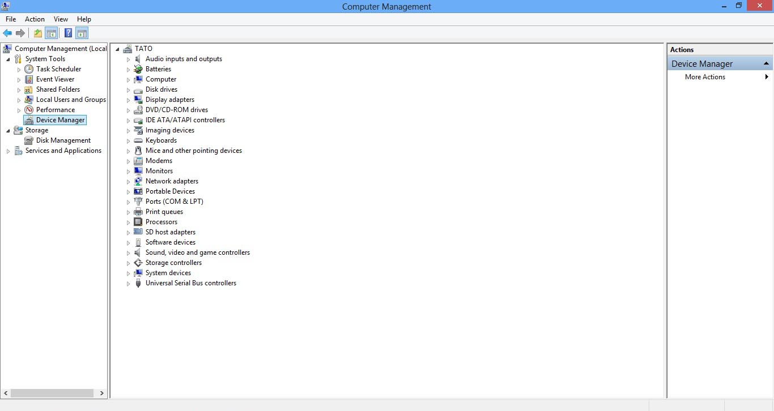
Task: Select Computer Management (Local) root item
Action: (x=61, y=49)
